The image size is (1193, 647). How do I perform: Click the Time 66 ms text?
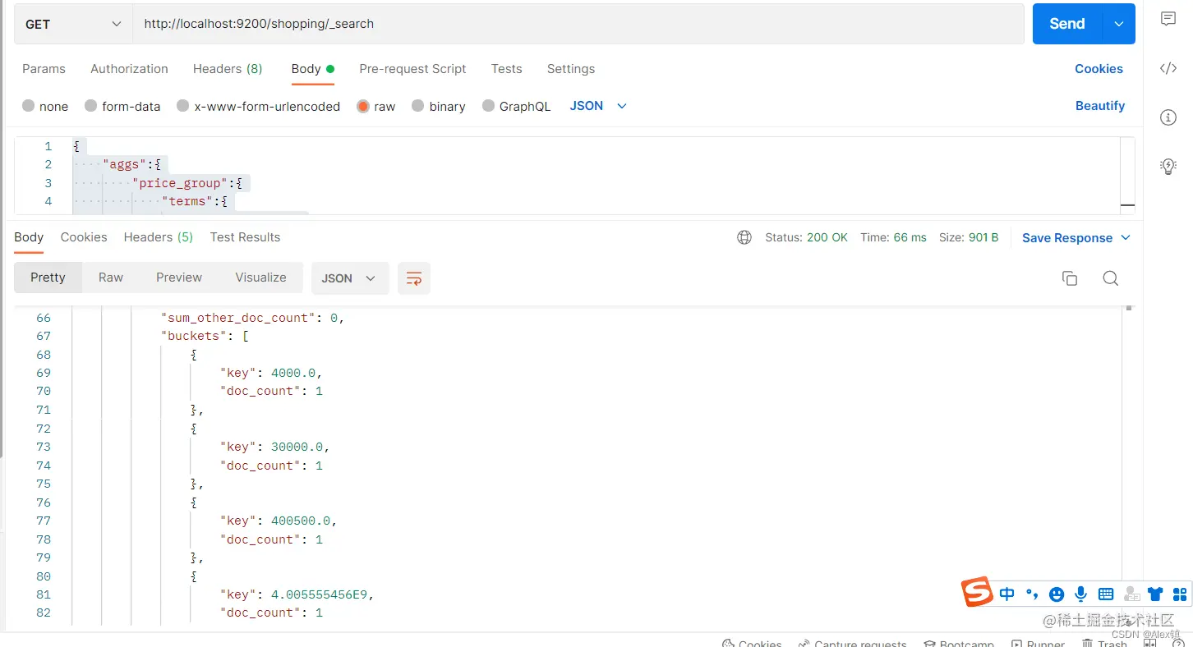[x=893, y=237]
